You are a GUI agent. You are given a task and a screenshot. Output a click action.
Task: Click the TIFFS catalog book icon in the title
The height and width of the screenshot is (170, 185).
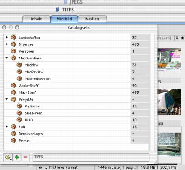click(58, 10)
